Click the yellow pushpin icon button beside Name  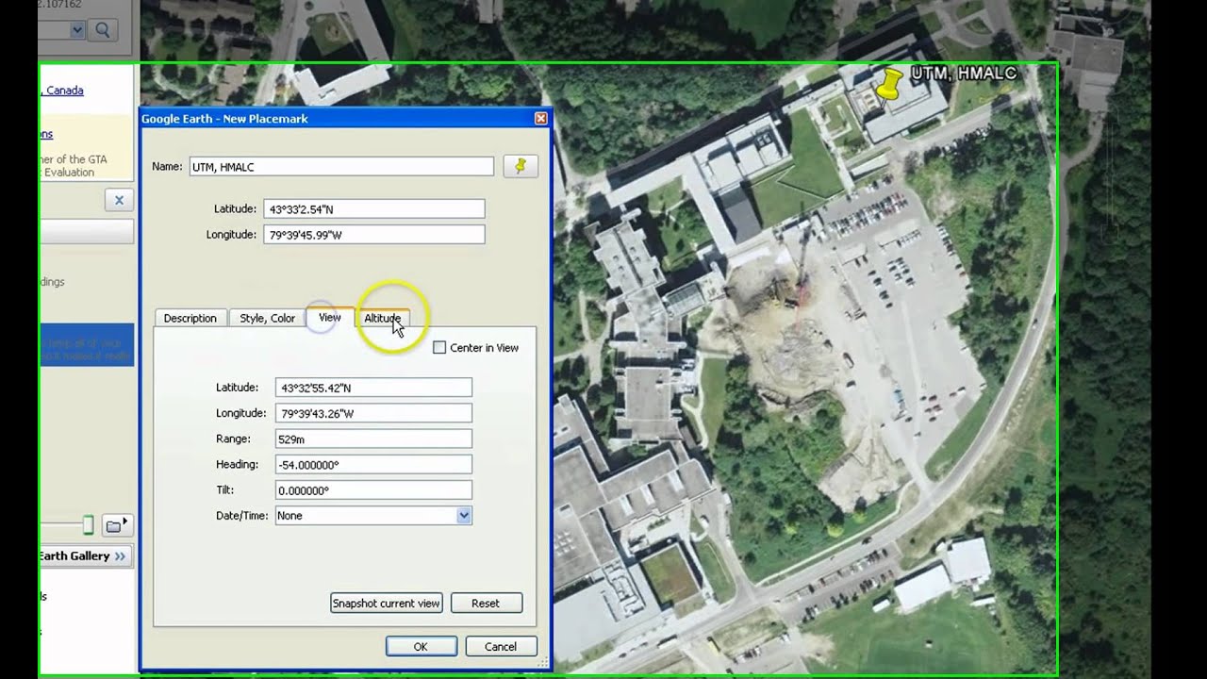tap(520, 166)
